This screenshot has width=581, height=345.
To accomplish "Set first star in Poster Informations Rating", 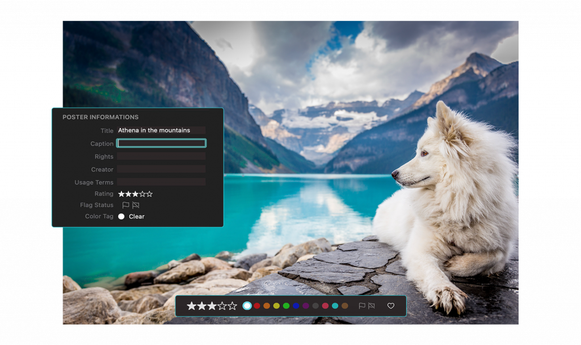I will [121, 194].
